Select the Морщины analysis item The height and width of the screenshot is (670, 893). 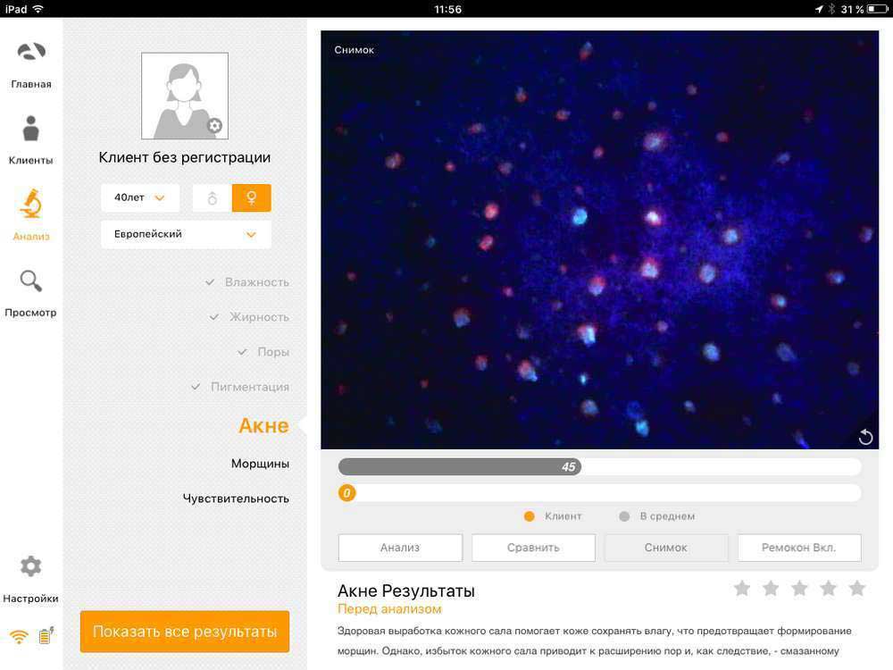260,464
